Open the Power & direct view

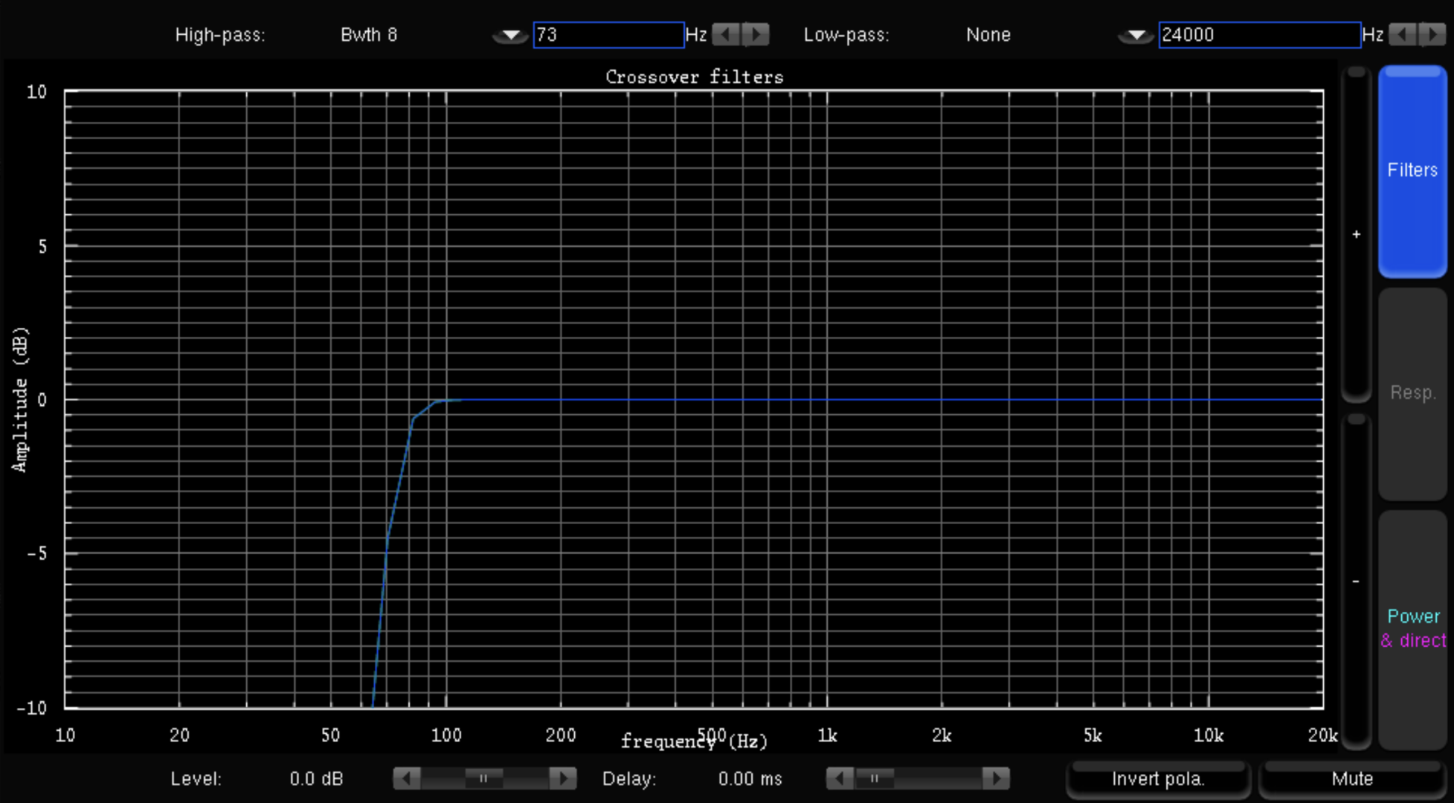1412,628
